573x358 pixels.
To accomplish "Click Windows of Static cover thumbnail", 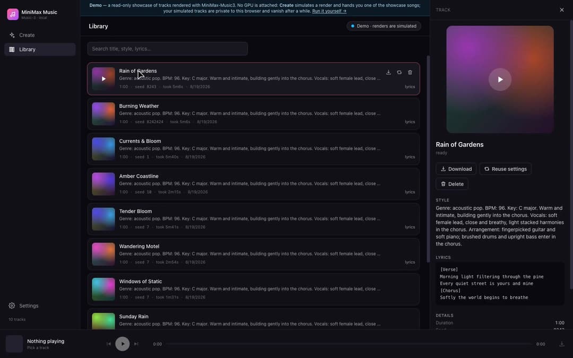I will (x=103, y=289).
